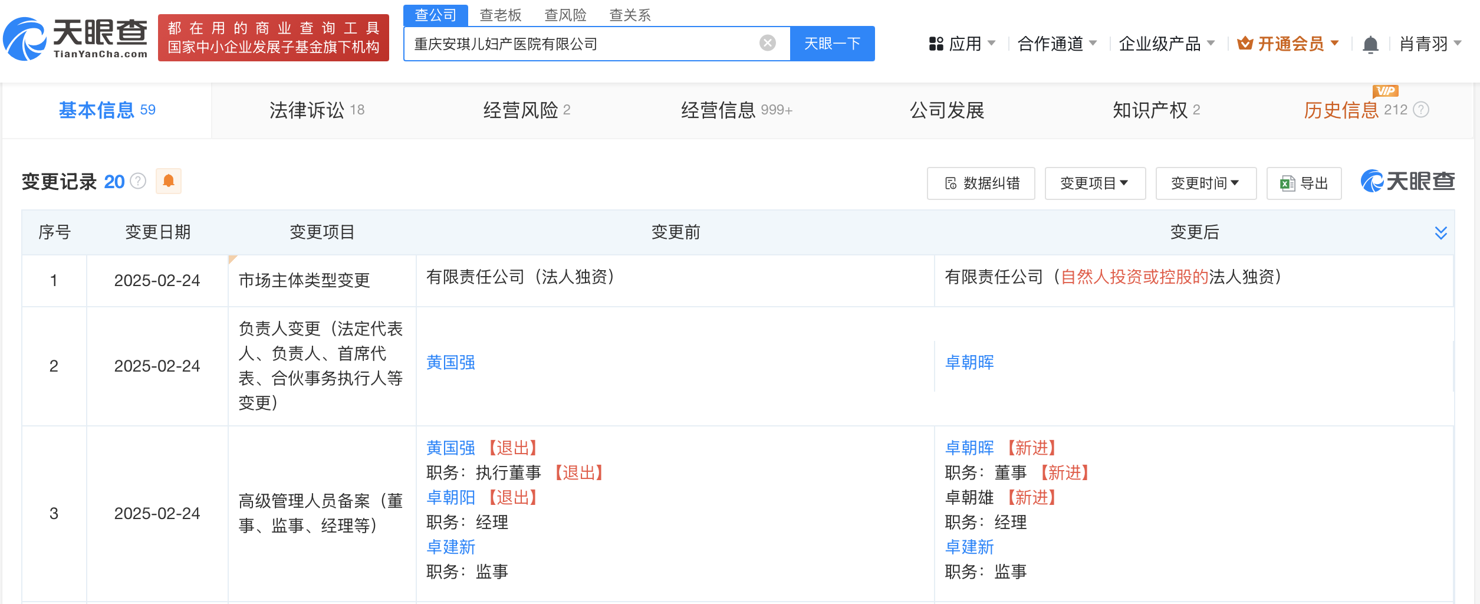
Task: Switch to 查关系 search tab
Action: [x=630, y=15]
